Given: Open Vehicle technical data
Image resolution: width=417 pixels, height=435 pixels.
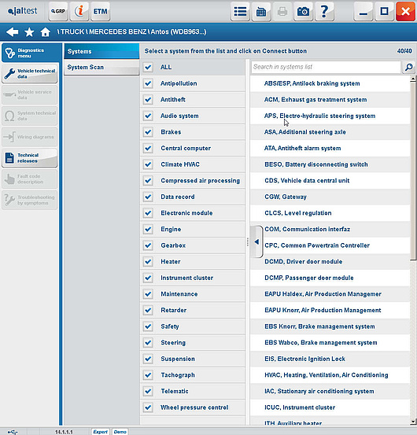Looking at the screenshot, I should (30, 73).
